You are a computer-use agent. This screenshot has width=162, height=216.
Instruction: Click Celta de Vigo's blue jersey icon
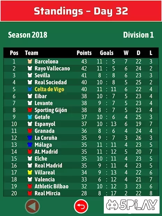[x=30, y=89]
